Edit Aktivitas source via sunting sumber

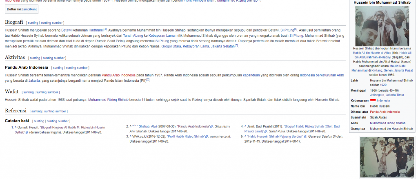click(x=54, y=58)
